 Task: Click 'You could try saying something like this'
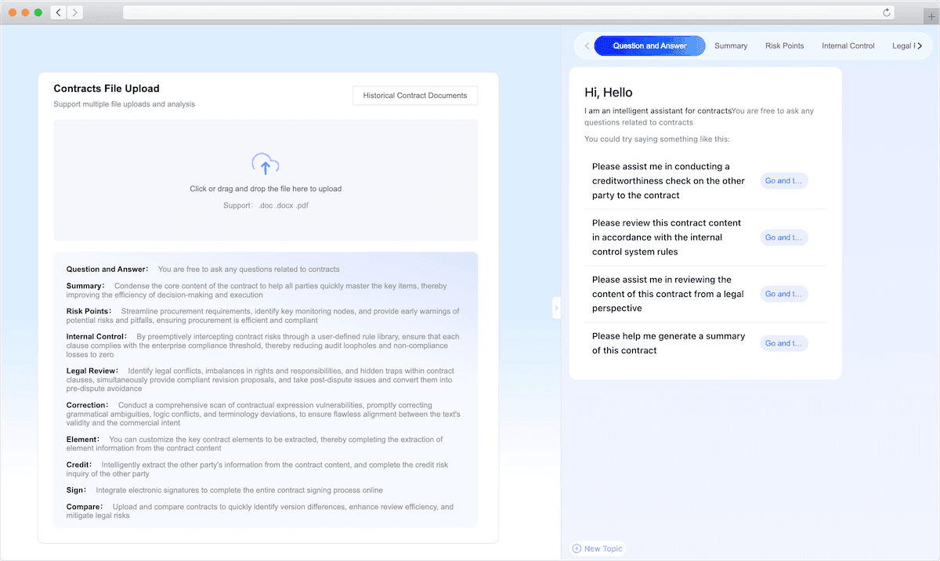click(656, 139)
